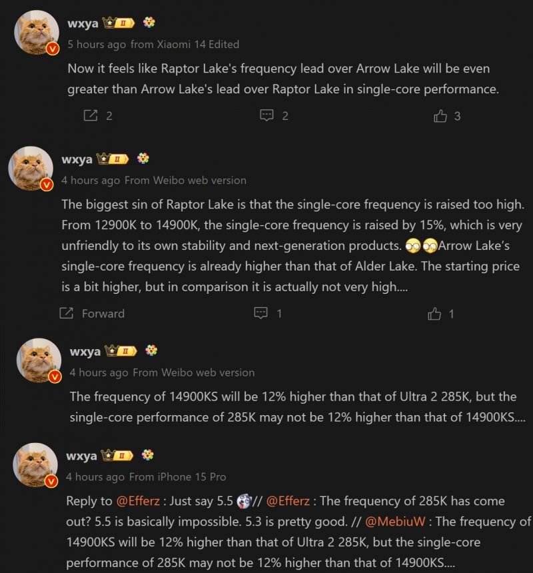Like the 'biggest sin of Raptor Lake' post
Image resolution: width=533 pixels, height=573 pixels.
tap(435, 313)
